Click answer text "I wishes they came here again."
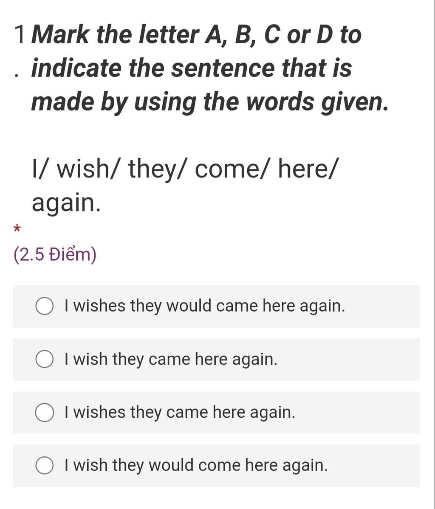The image size is (435, 509). [180, 413]
